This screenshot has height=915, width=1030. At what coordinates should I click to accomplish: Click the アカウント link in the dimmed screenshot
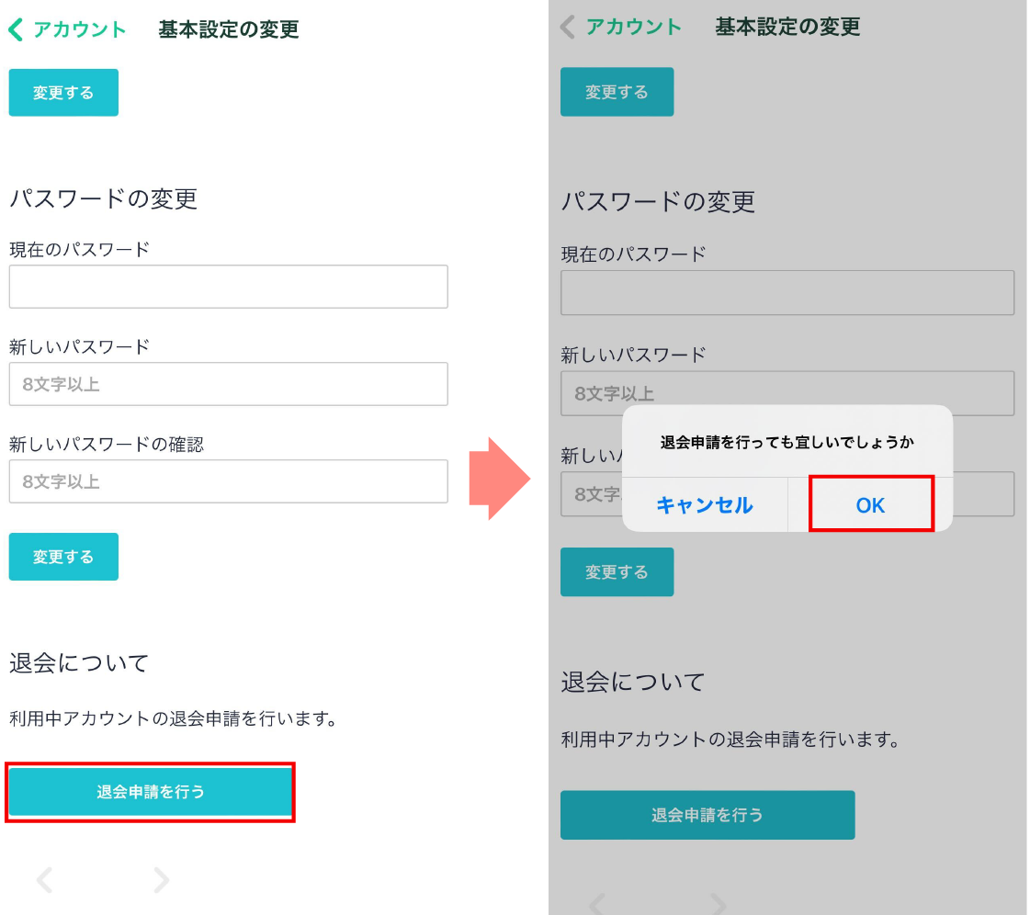tap(634, 27)
